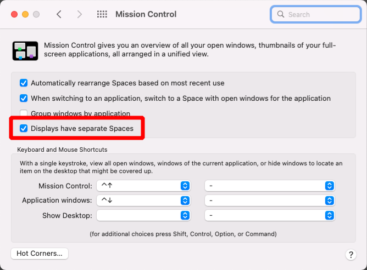Screen dimensions: 367x270
Task: Go forward with the right chevron
Action: pos(80,14)
